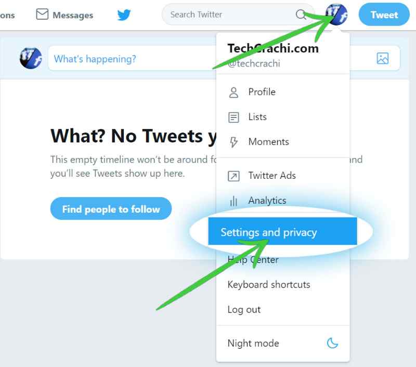Image resolution: width=416 pixels, height=367 pixels.
Task: Click the add image icon in composer
Action: 383,58
